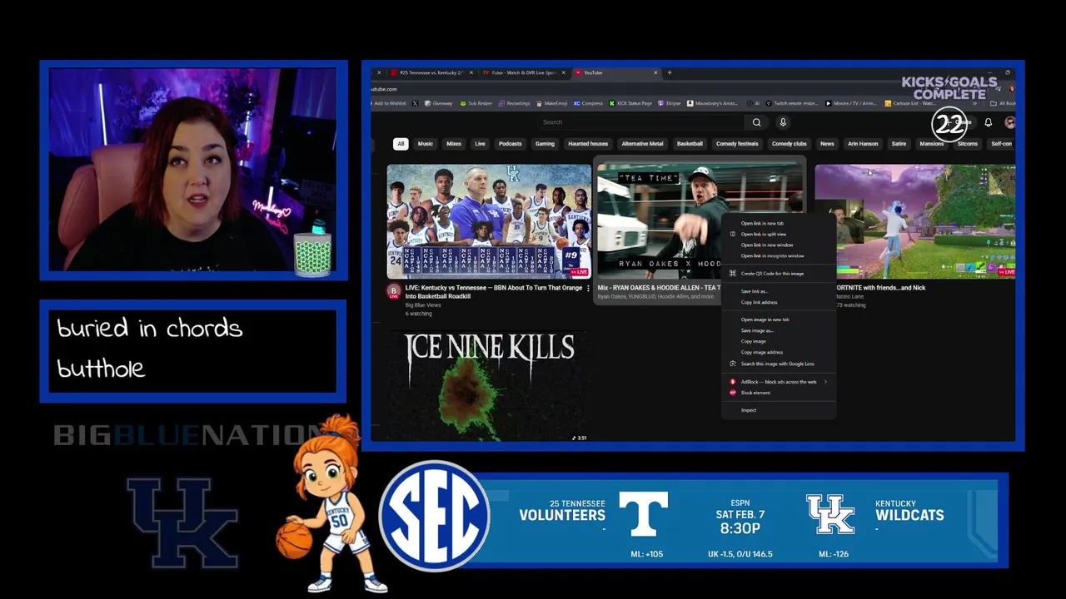The width and height of the screenshot is (1066, 599).
Task: Select the Podcasts filter chip
Action: (x=510, y=144)
